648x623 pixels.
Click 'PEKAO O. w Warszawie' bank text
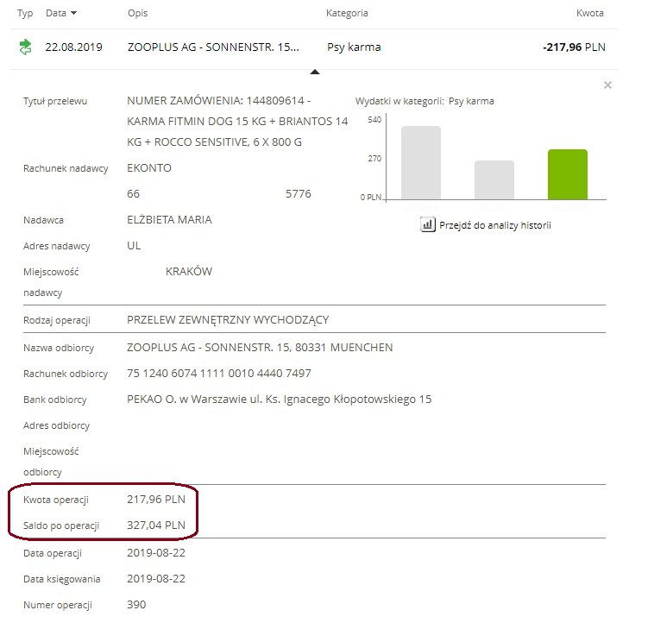pyautogui.click(x=186, y=400)
